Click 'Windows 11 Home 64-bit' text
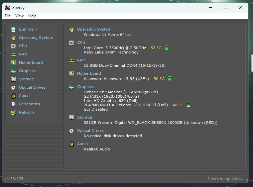Image resolution: width=253 pixels, height=187 pixels. 107,35
